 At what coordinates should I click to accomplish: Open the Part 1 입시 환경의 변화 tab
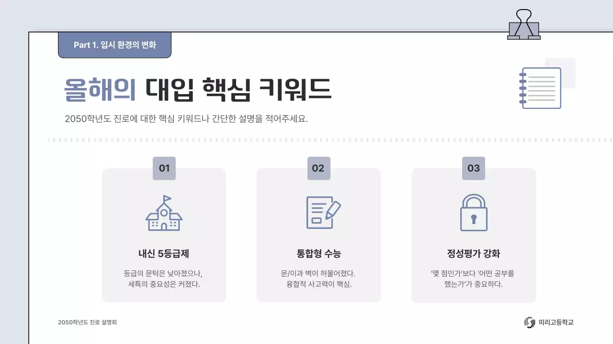tap(114, 45)
